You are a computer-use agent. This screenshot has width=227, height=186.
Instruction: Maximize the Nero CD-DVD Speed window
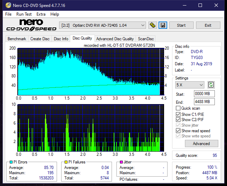coord(200,5)
